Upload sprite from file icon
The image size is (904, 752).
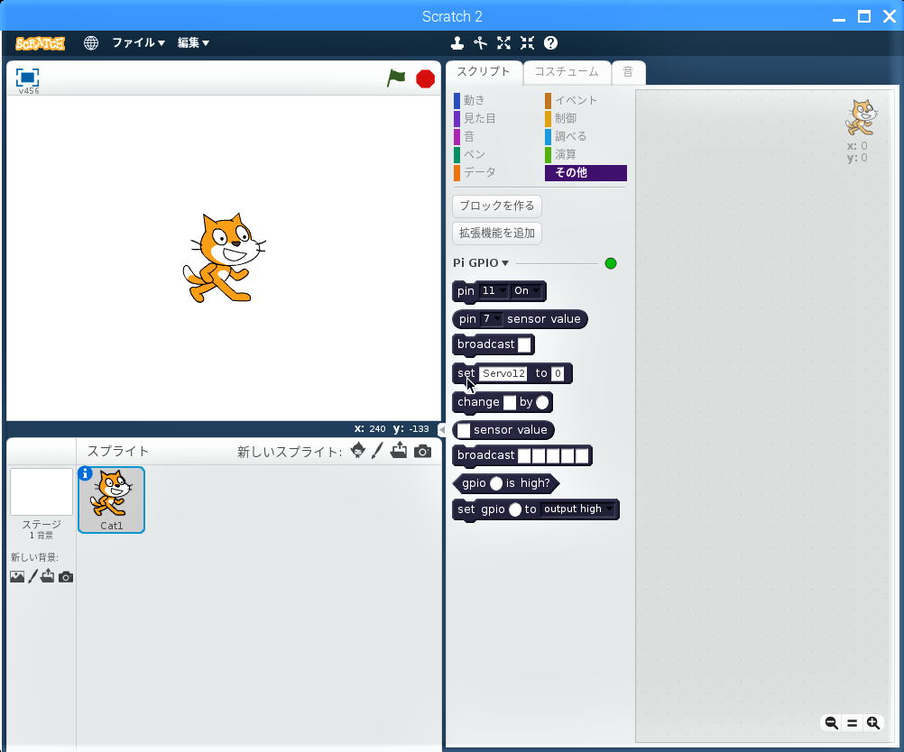(399, 450)
